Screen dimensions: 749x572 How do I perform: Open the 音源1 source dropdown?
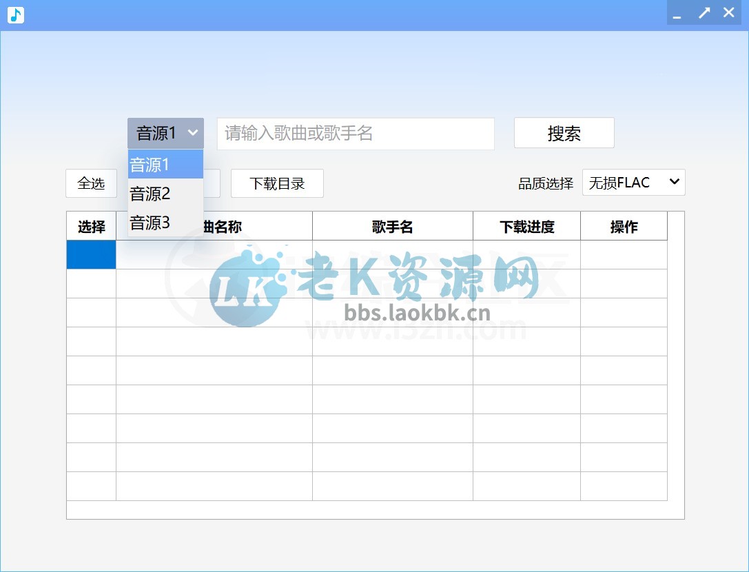click(x=165, y=133)
